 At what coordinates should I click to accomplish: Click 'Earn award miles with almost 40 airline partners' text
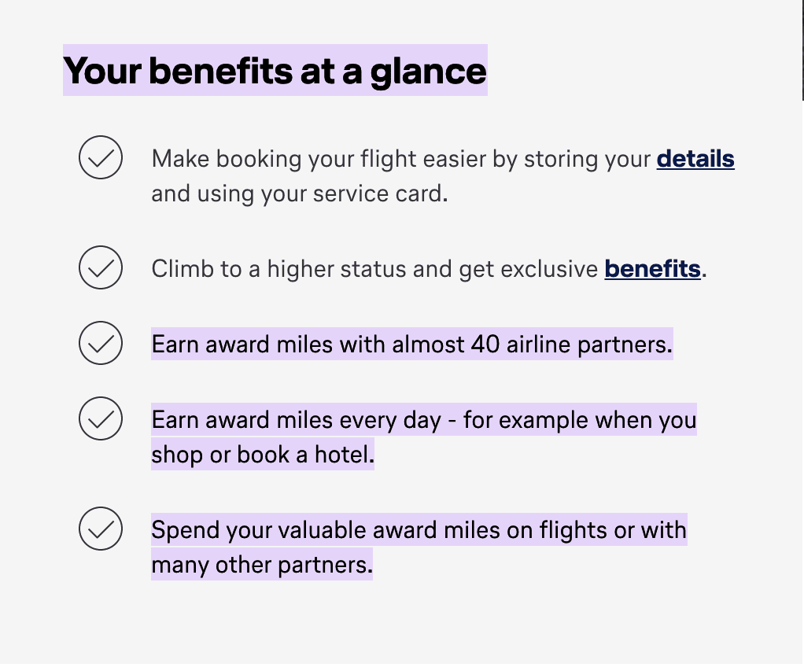coord(411,344)
